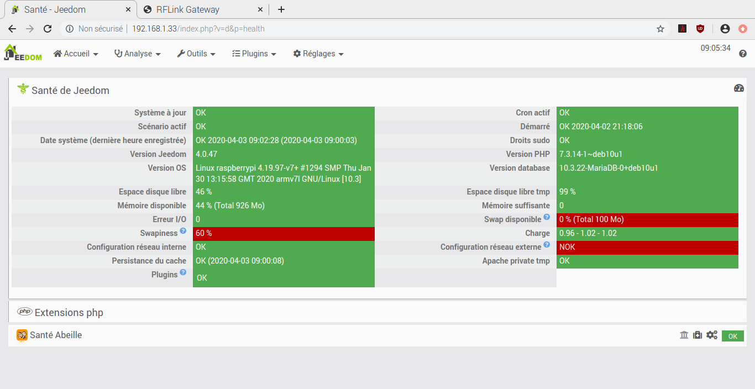Click the medkit icon in Santé Abeille
The height and width of the screenshot is (389, 755).
point(698,335)
